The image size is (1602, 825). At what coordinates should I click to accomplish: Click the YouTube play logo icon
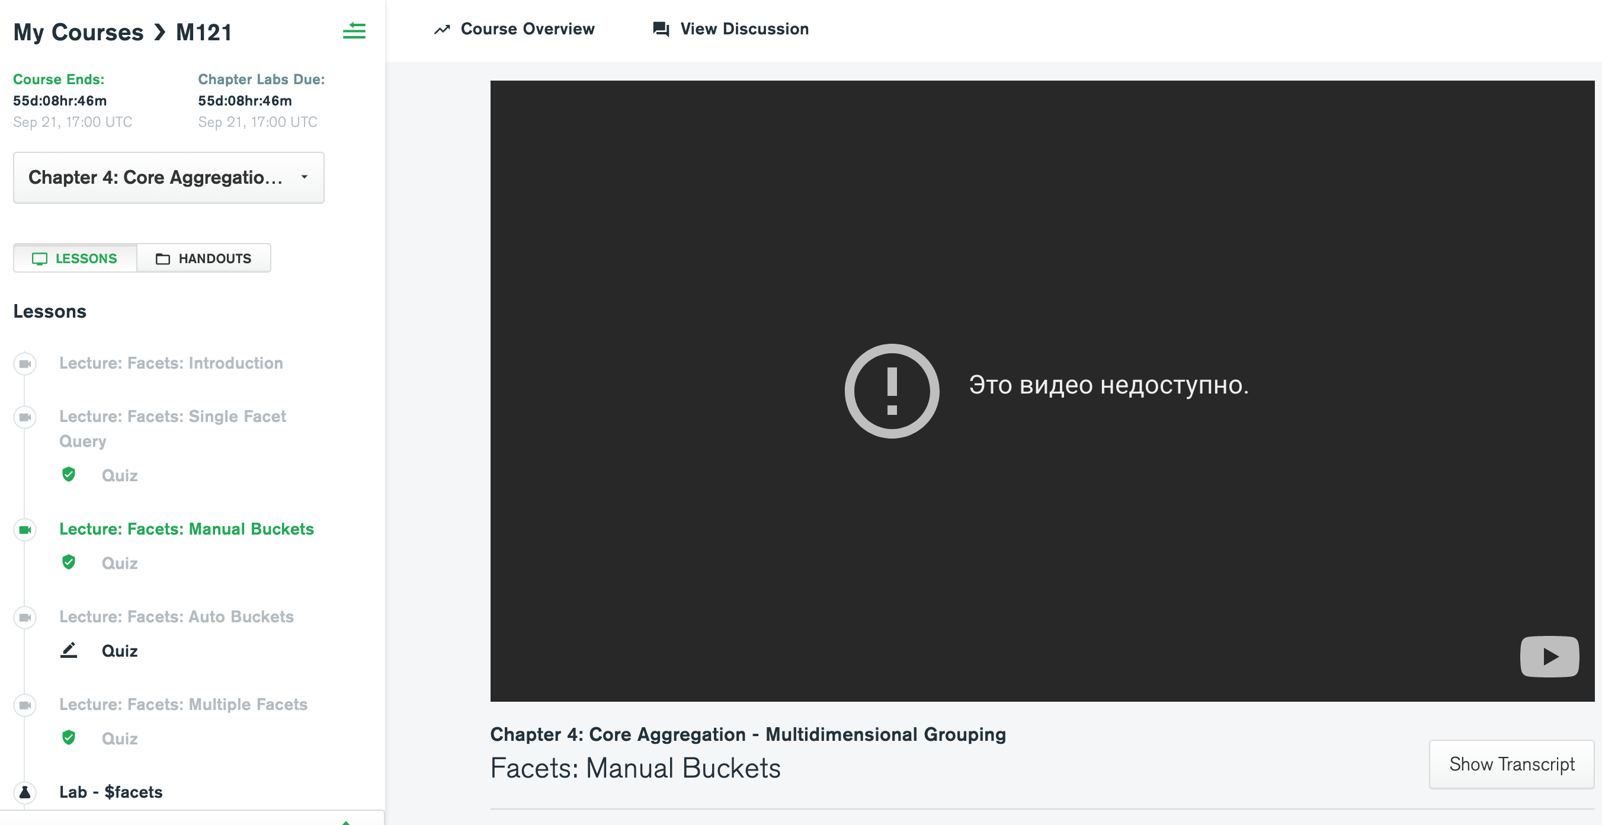[x=1549, y=657]
